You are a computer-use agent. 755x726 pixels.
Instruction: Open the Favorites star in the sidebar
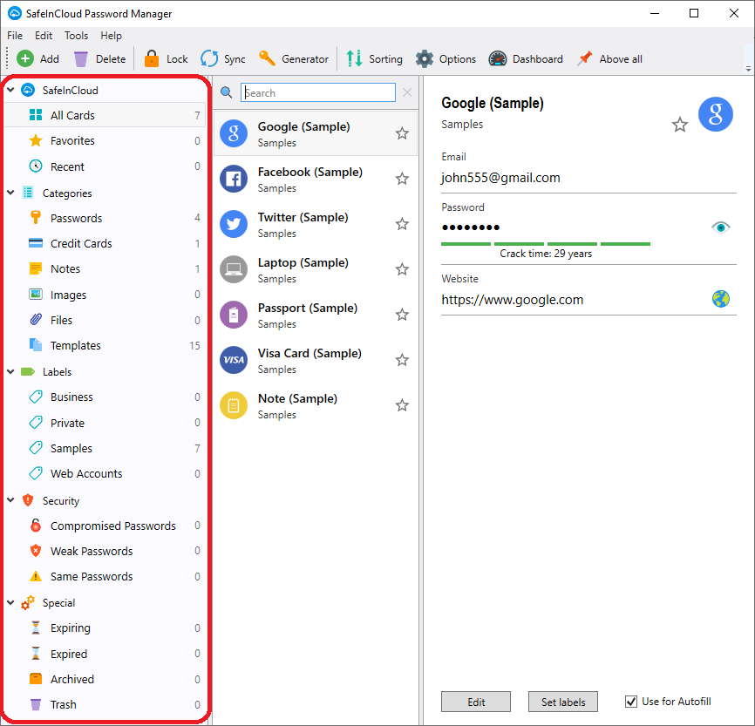click(x=36, y=140)
